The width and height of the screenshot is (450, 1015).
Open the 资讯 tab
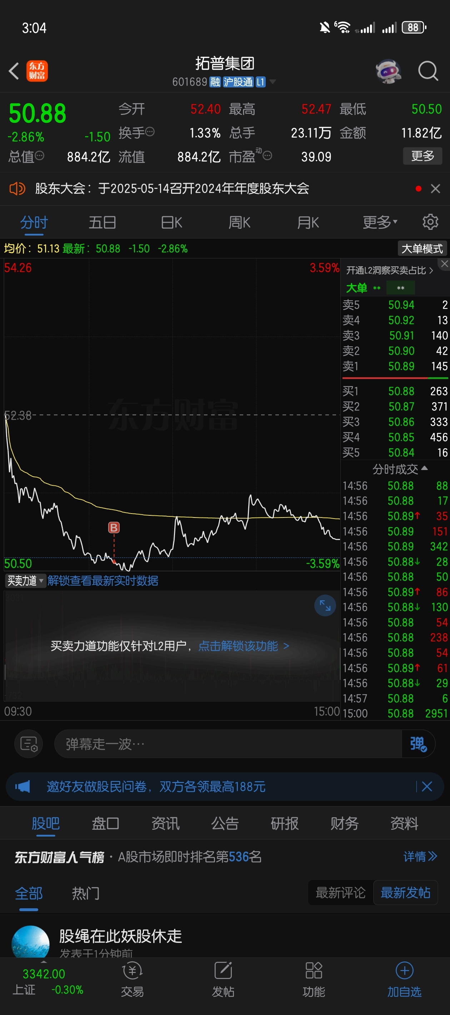(x=165, y=823)
